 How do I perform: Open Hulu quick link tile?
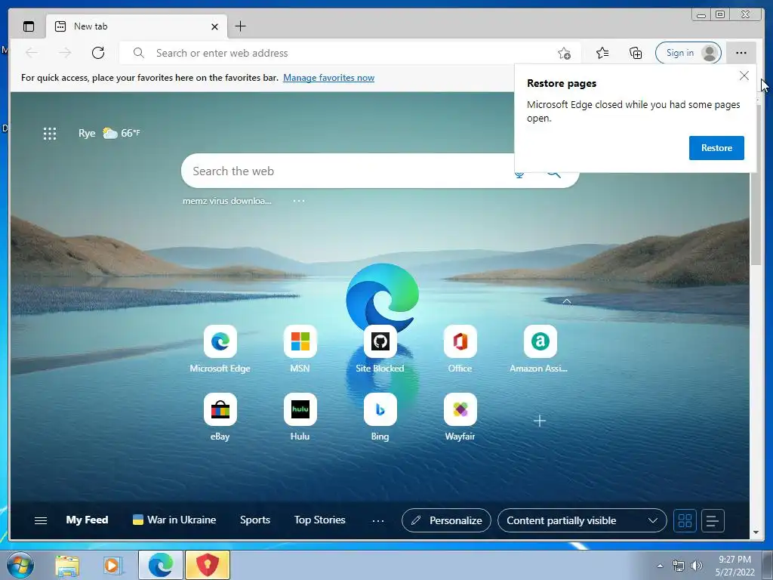[300, 416]
